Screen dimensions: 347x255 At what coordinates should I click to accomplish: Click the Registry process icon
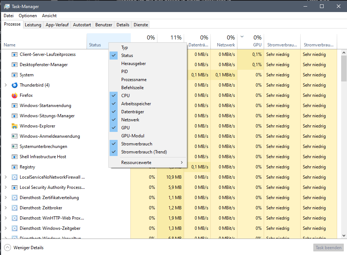(14, 167)
